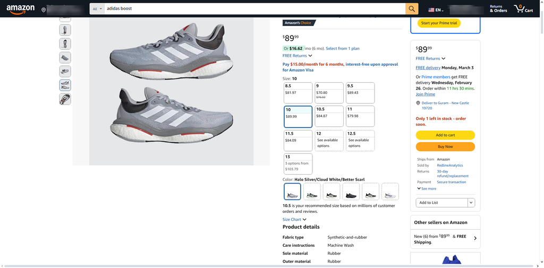Choose the second color swatch
Viewport: 544px width, 268px height.
312,192
